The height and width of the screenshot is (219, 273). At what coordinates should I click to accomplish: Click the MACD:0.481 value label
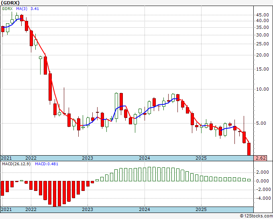47,164
